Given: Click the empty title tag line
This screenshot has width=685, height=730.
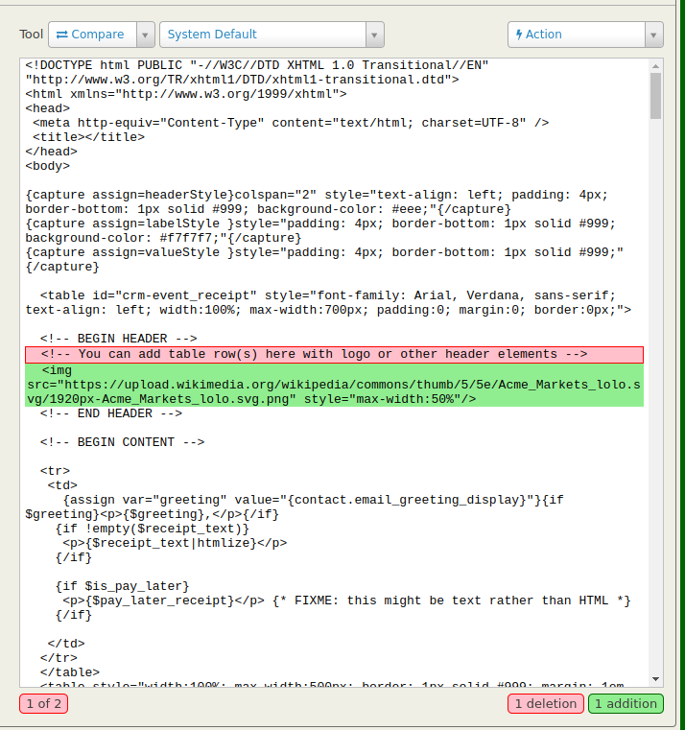Looking at the screenshot, I should pos(88,137).
